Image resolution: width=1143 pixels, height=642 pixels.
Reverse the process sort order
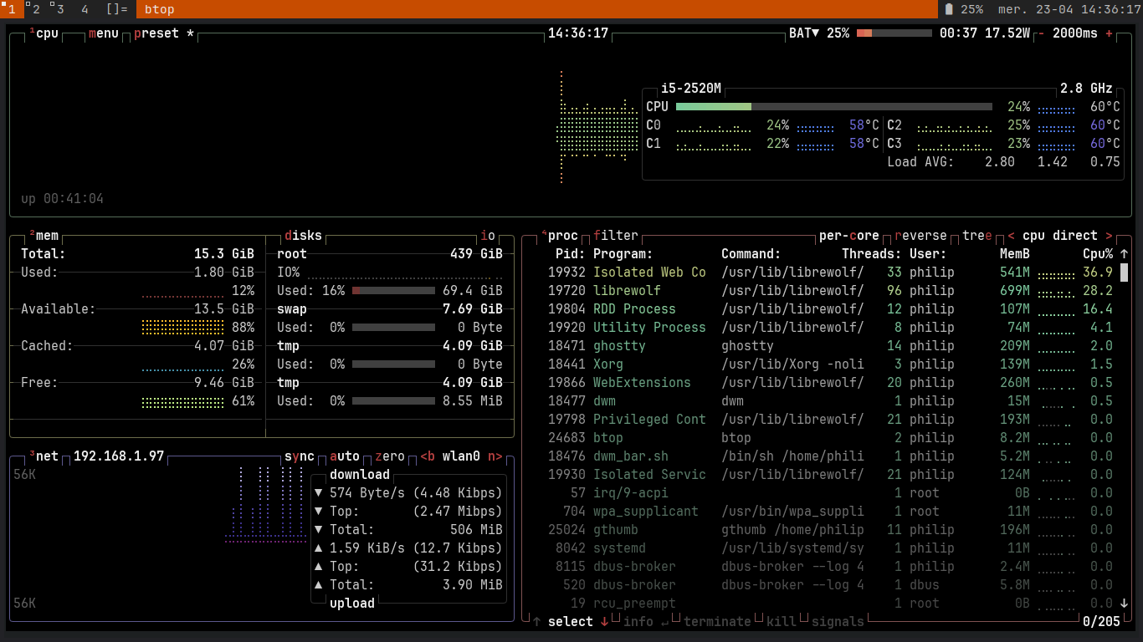[x=920, y=236]
